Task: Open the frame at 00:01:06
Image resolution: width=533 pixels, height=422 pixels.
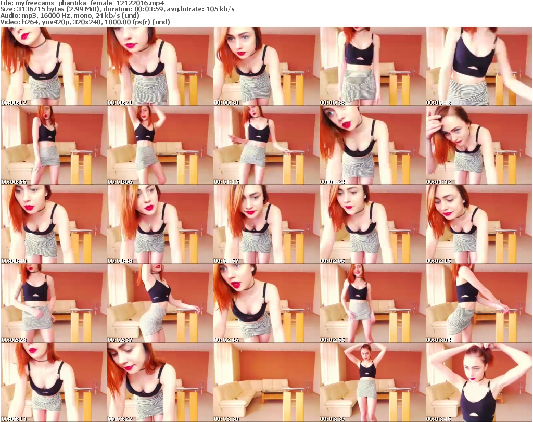Action: pos(160,145)
